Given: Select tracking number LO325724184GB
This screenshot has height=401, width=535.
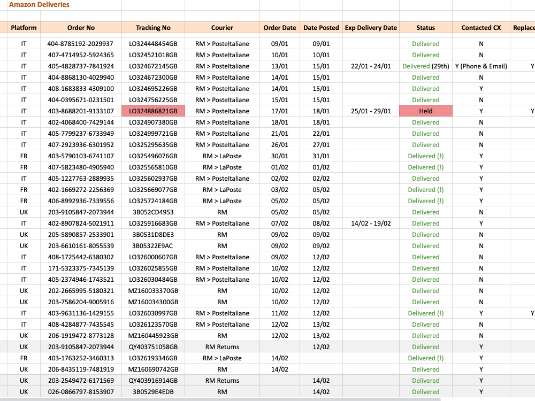Looking at the screenshot, I should tap(153, 201).
